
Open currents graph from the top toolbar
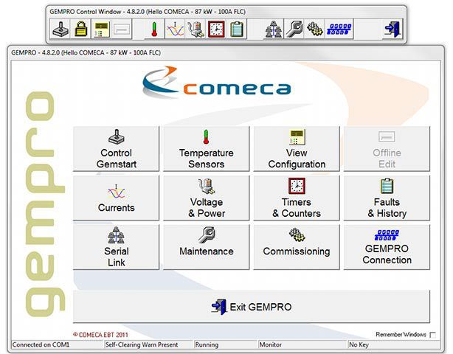176,29
